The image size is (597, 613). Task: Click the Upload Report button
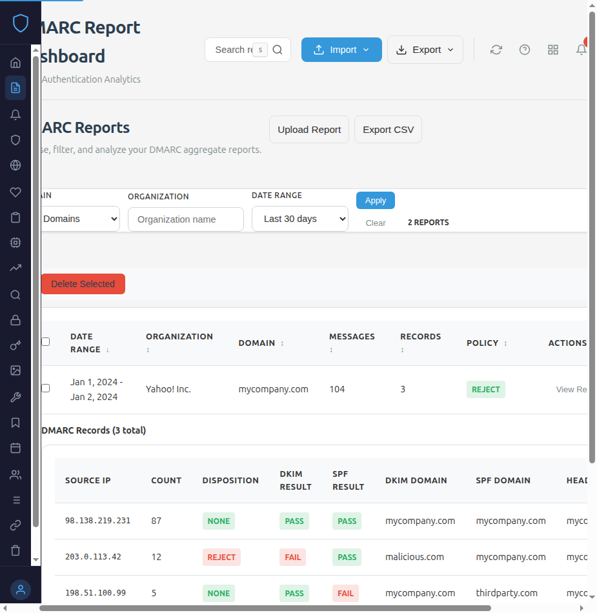309,129
